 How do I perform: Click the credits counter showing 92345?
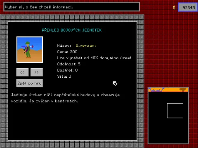[x=188, y=7]
